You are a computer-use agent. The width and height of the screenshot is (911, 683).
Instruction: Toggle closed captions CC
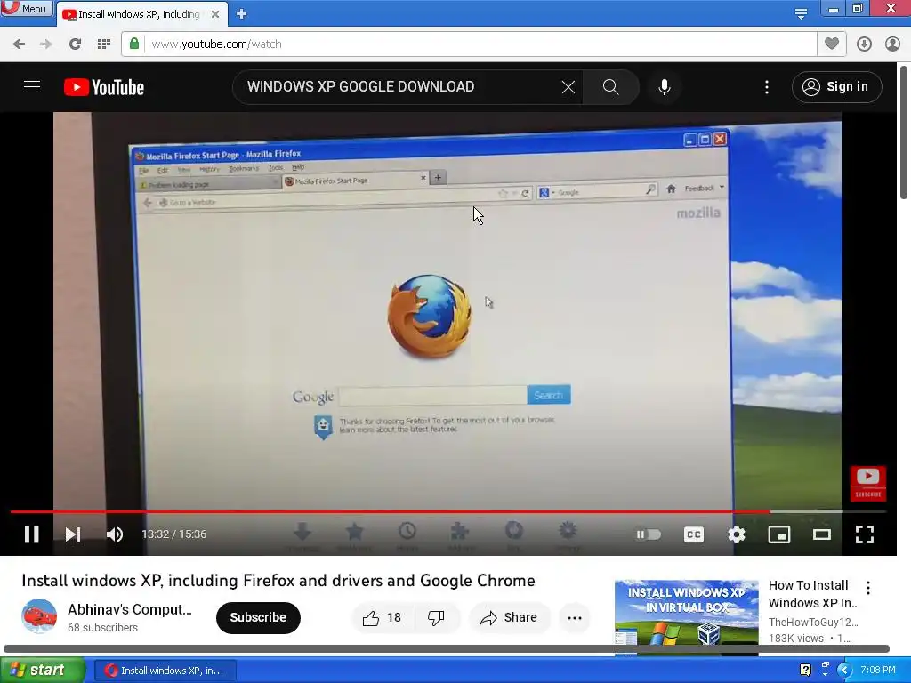click(694, 534)
